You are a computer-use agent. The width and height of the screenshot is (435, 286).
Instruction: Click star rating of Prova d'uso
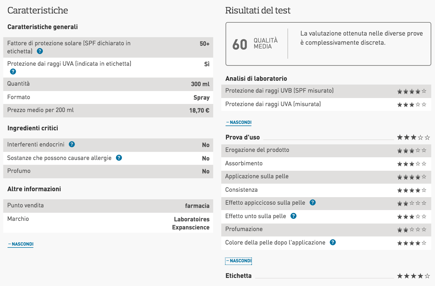(x=413, y=138)
